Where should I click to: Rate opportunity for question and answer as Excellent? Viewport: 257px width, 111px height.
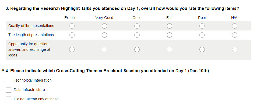coord(72,49)
